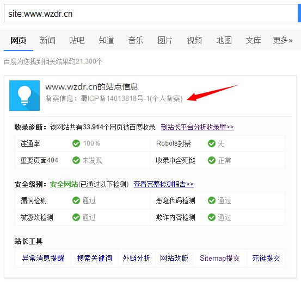Open the 地图 tab
This screenshot has height=283, width=301.
click(224, 40)
